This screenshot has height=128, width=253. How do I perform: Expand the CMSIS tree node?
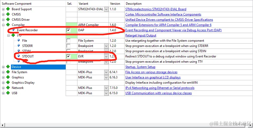tap(3, 14)
